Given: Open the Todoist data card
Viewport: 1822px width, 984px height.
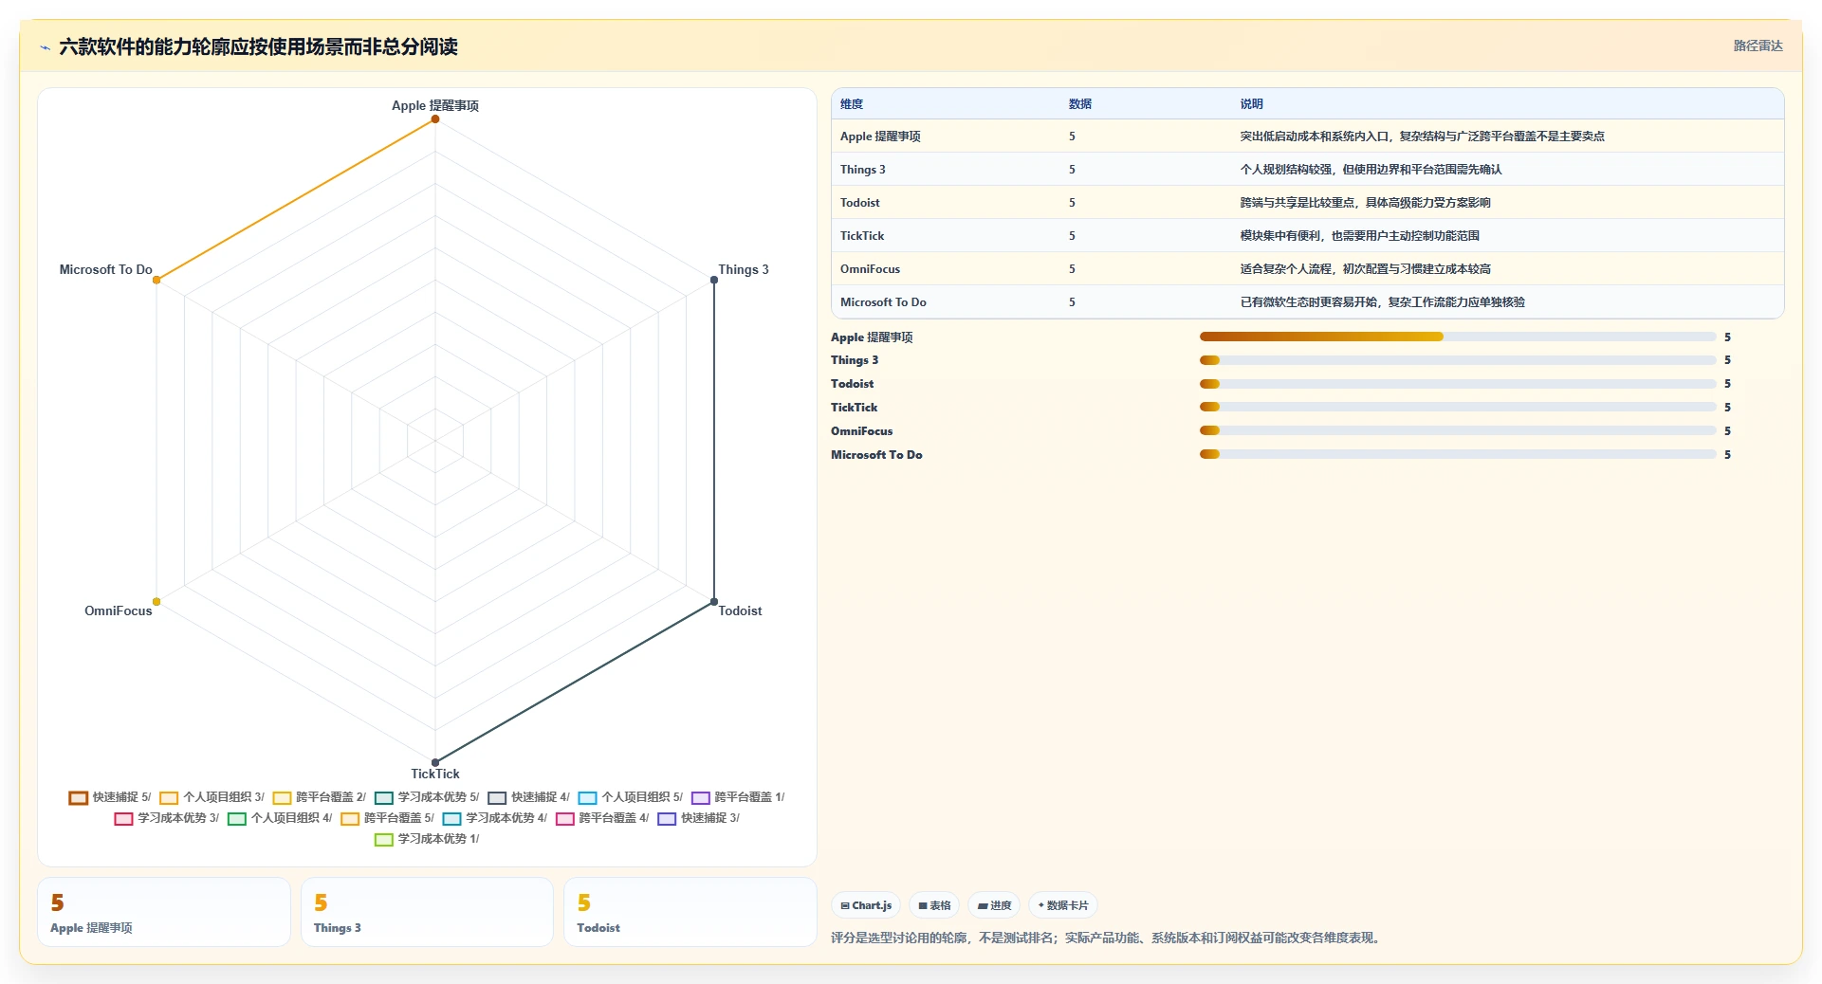Looking at the screenshot, I should click(690, 912).
